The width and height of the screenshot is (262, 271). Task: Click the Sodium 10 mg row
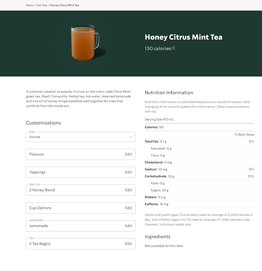click(x=199, y=170)
